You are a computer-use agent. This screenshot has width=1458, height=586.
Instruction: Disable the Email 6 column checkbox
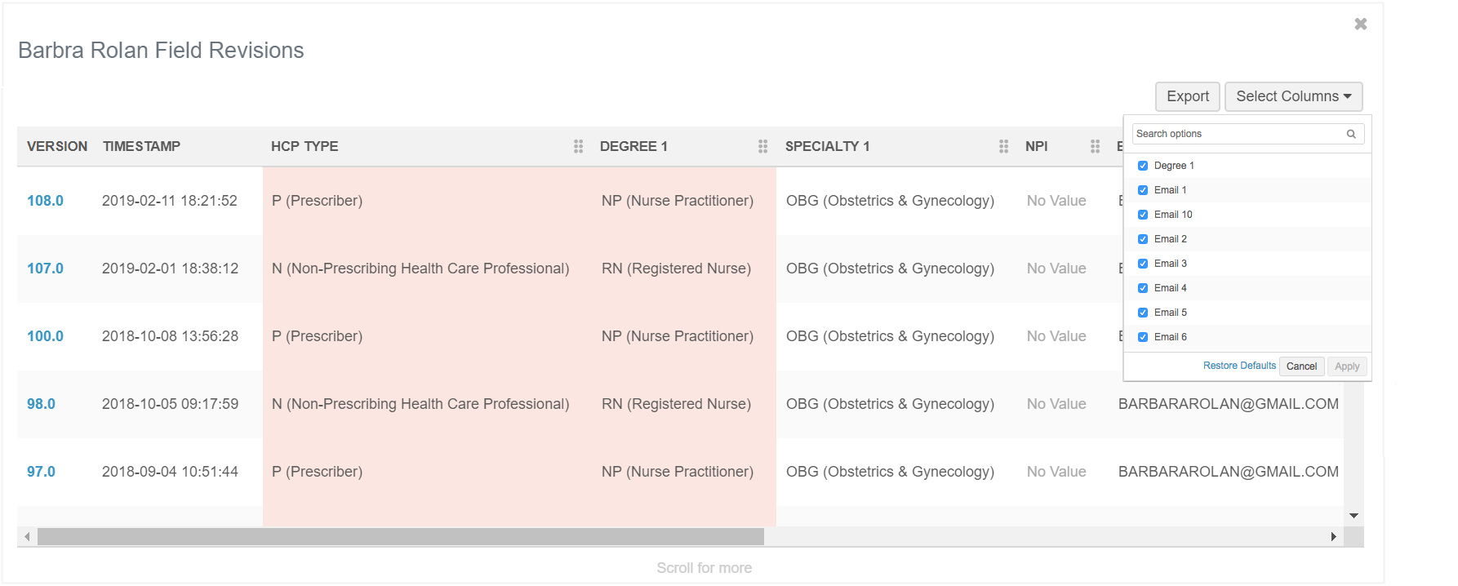point(1143,337)
